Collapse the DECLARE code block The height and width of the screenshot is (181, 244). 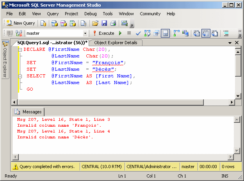(20, 50)
